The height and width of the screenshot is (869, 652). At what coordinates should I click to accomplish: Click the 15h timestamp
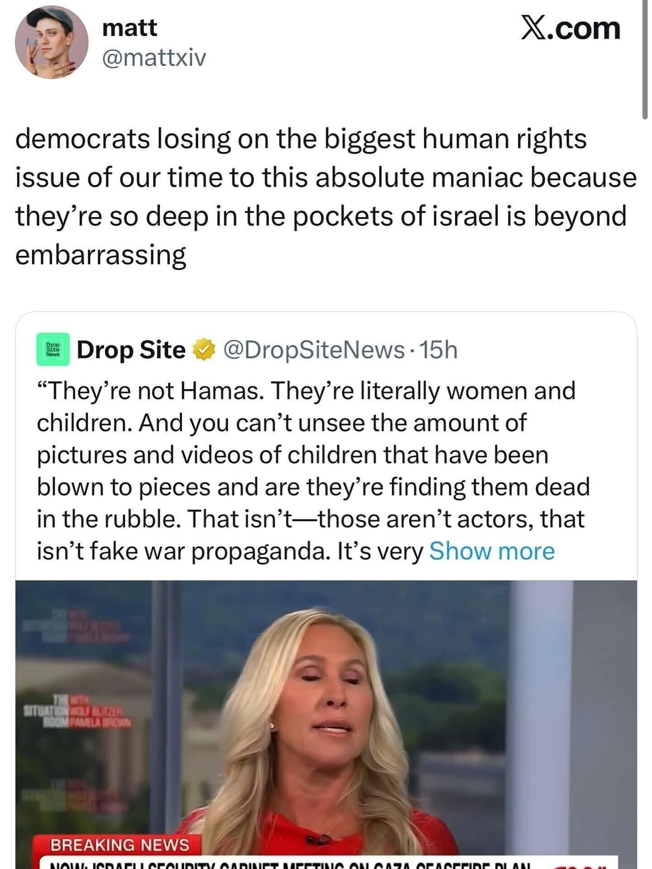[x=439, y=350]
